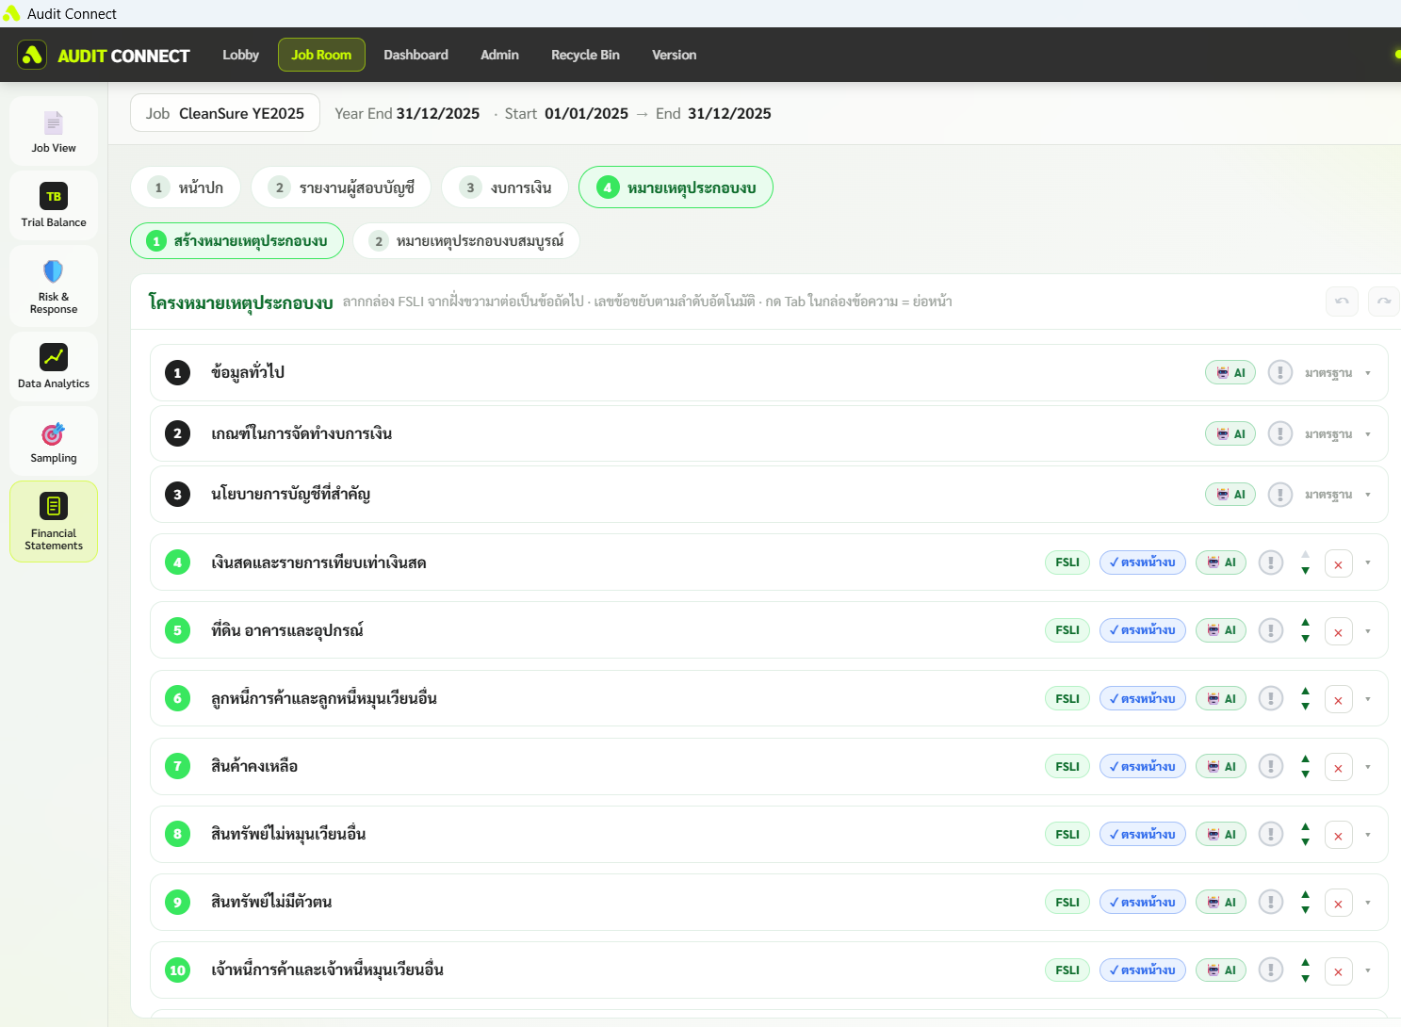
Task: Expand the สินค้าคงเหลือ note dropdown arrow
Action: coord(1368,767)
